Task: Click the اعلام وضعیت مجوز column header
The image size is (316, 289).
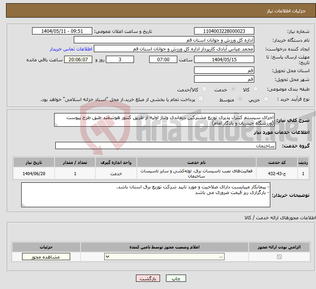Action: pos(164,247)
